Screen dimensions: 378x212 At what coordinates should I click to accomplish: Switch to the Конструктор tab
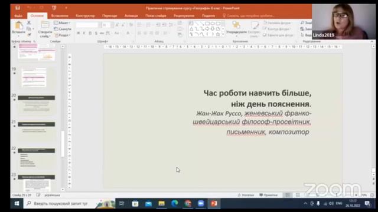tap(85, 16)
